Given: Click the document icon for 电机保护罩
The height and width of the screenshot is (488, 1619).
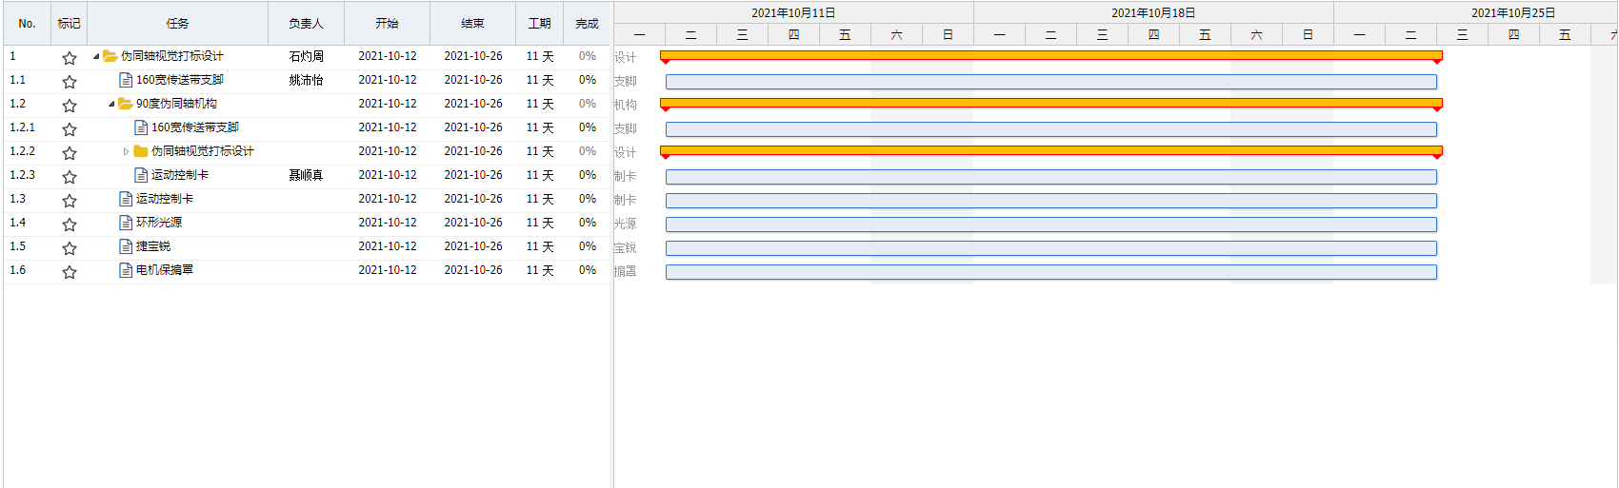Looking at the screenshot, I should (126, 270).
